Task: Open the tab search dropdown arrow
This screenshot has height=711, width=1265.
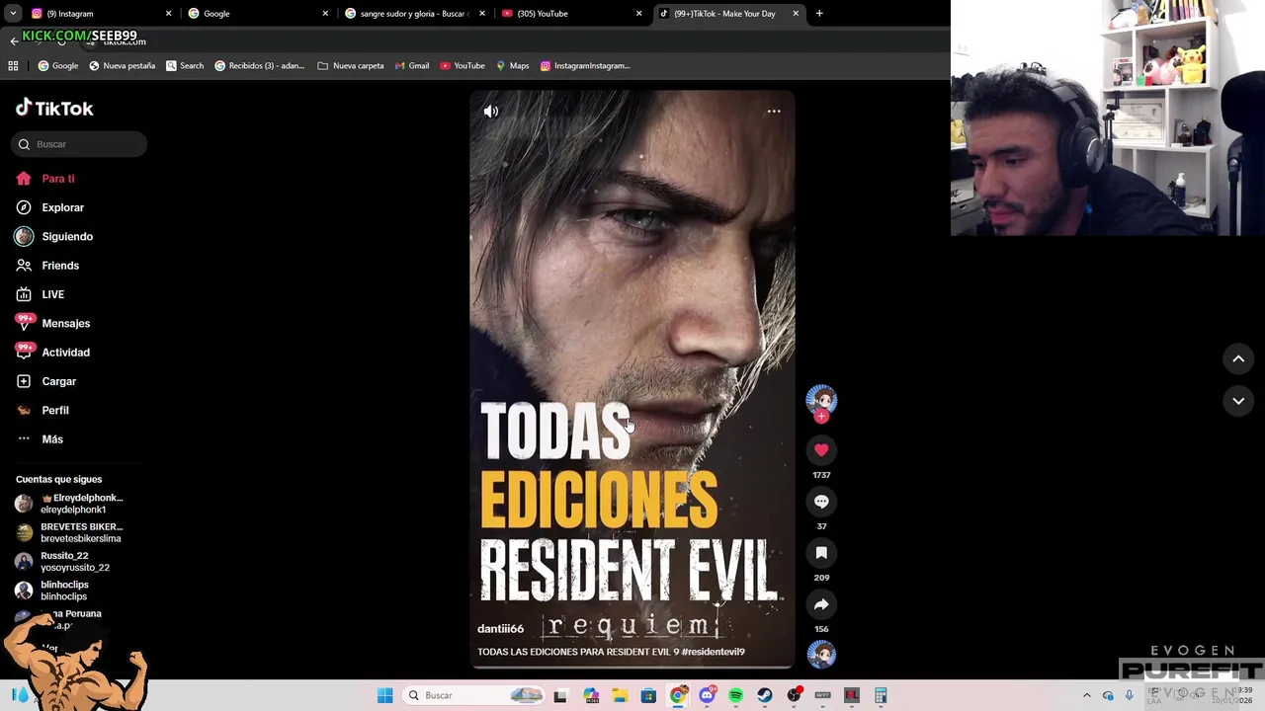Action: 13,14
